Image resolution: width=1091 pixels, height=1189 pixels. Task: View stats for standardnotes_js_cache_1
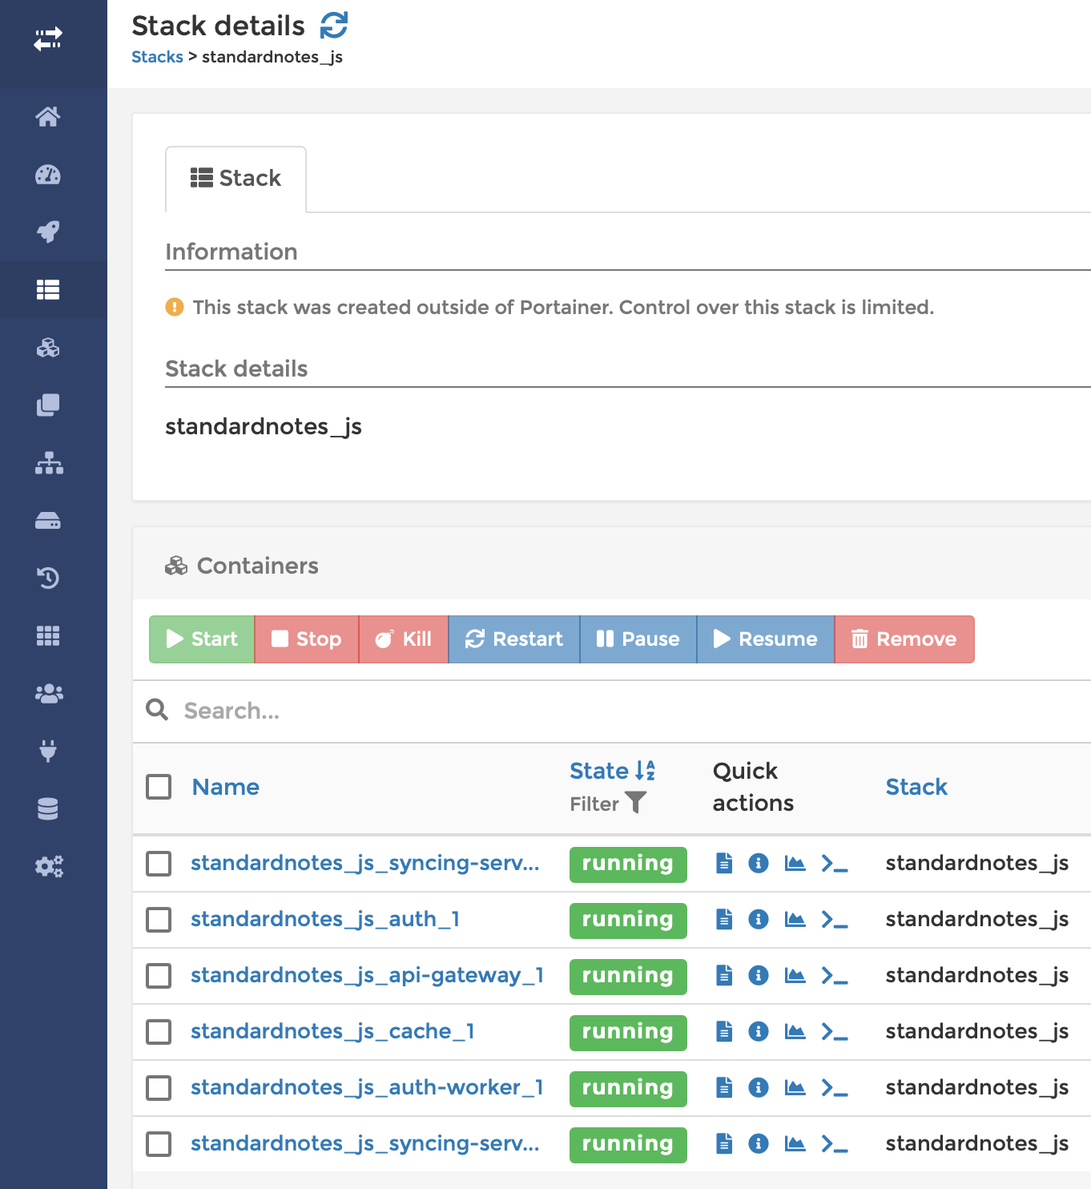(x=795, y=1031)
